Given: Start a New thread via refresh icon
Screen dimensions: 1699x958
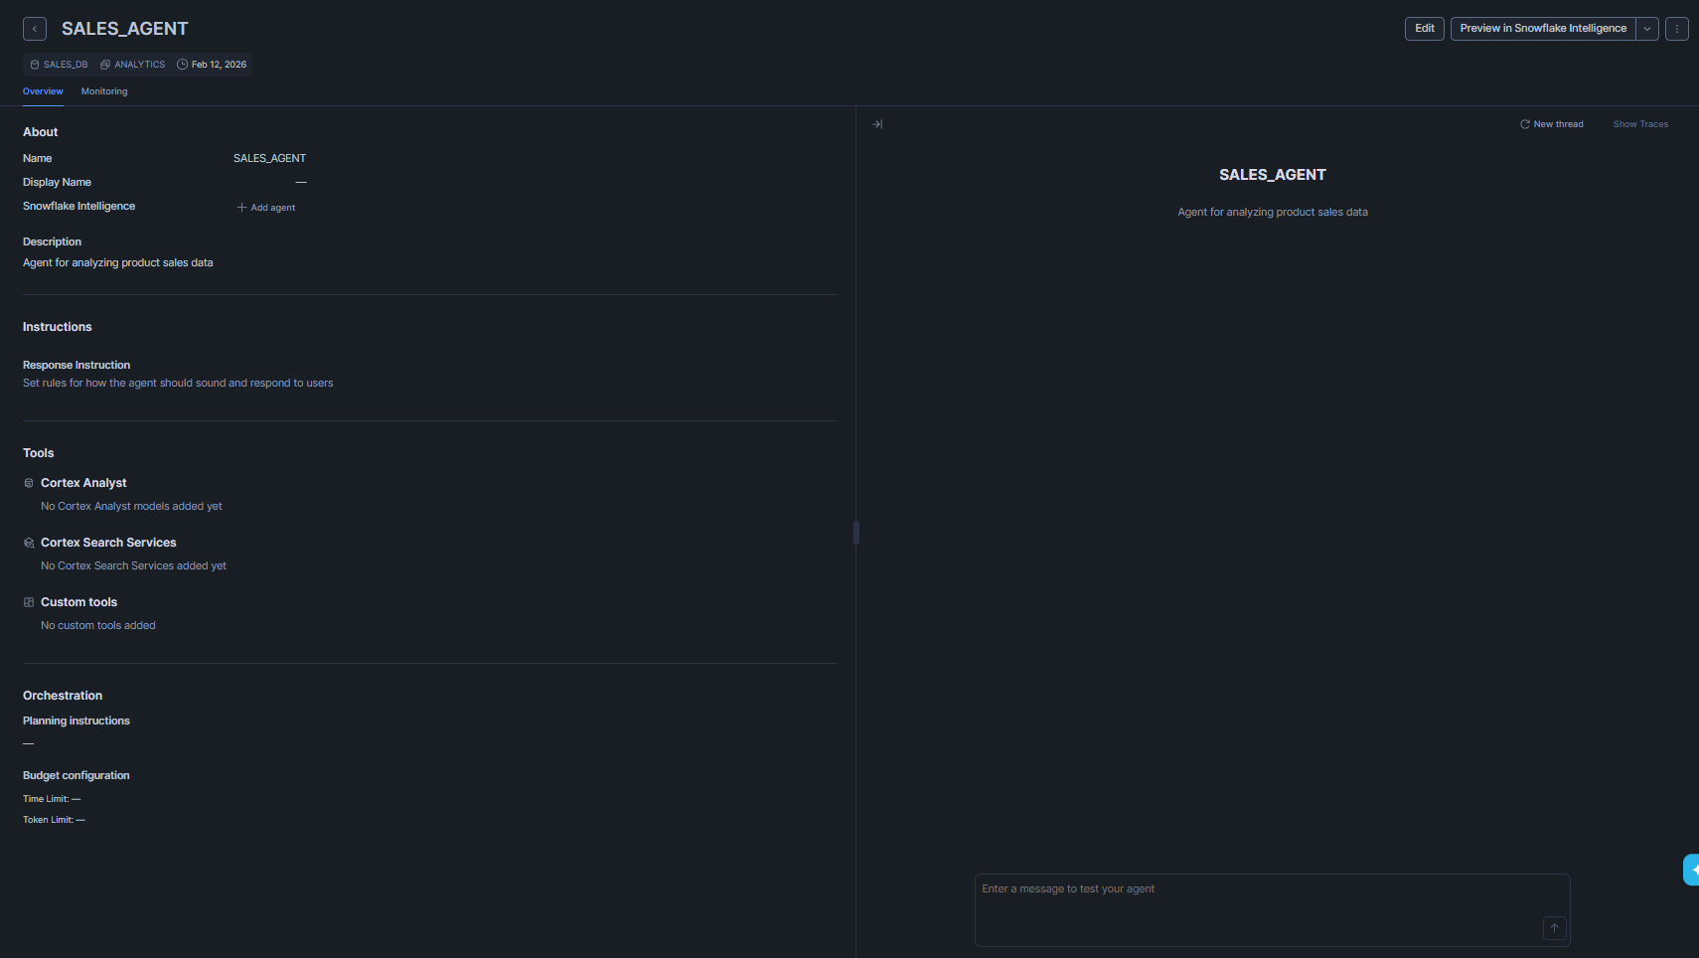Looking at the screenshot, I should [x=1524, y=123].
